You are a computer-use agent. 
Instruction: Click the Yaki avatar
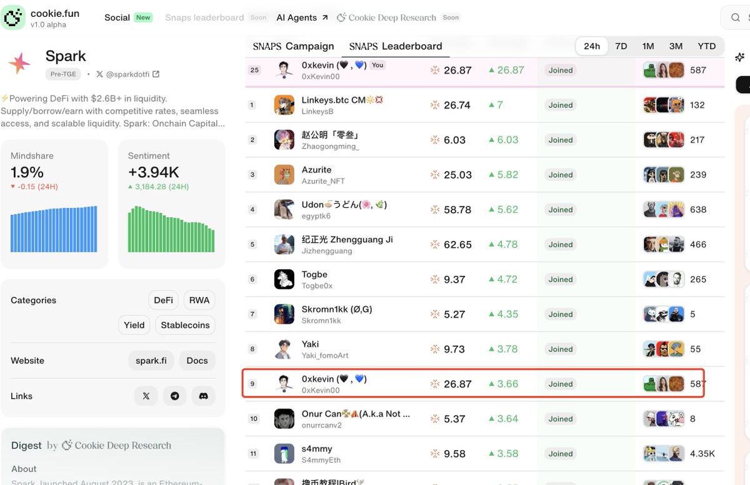(284, 349)
